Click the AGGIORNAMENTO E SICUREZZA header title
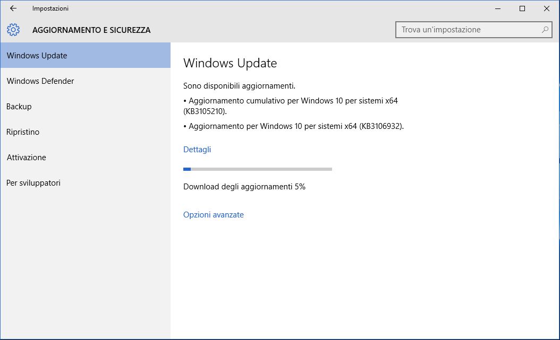The image size is (560, 340). pyautogui.click(x=91, y=30)
